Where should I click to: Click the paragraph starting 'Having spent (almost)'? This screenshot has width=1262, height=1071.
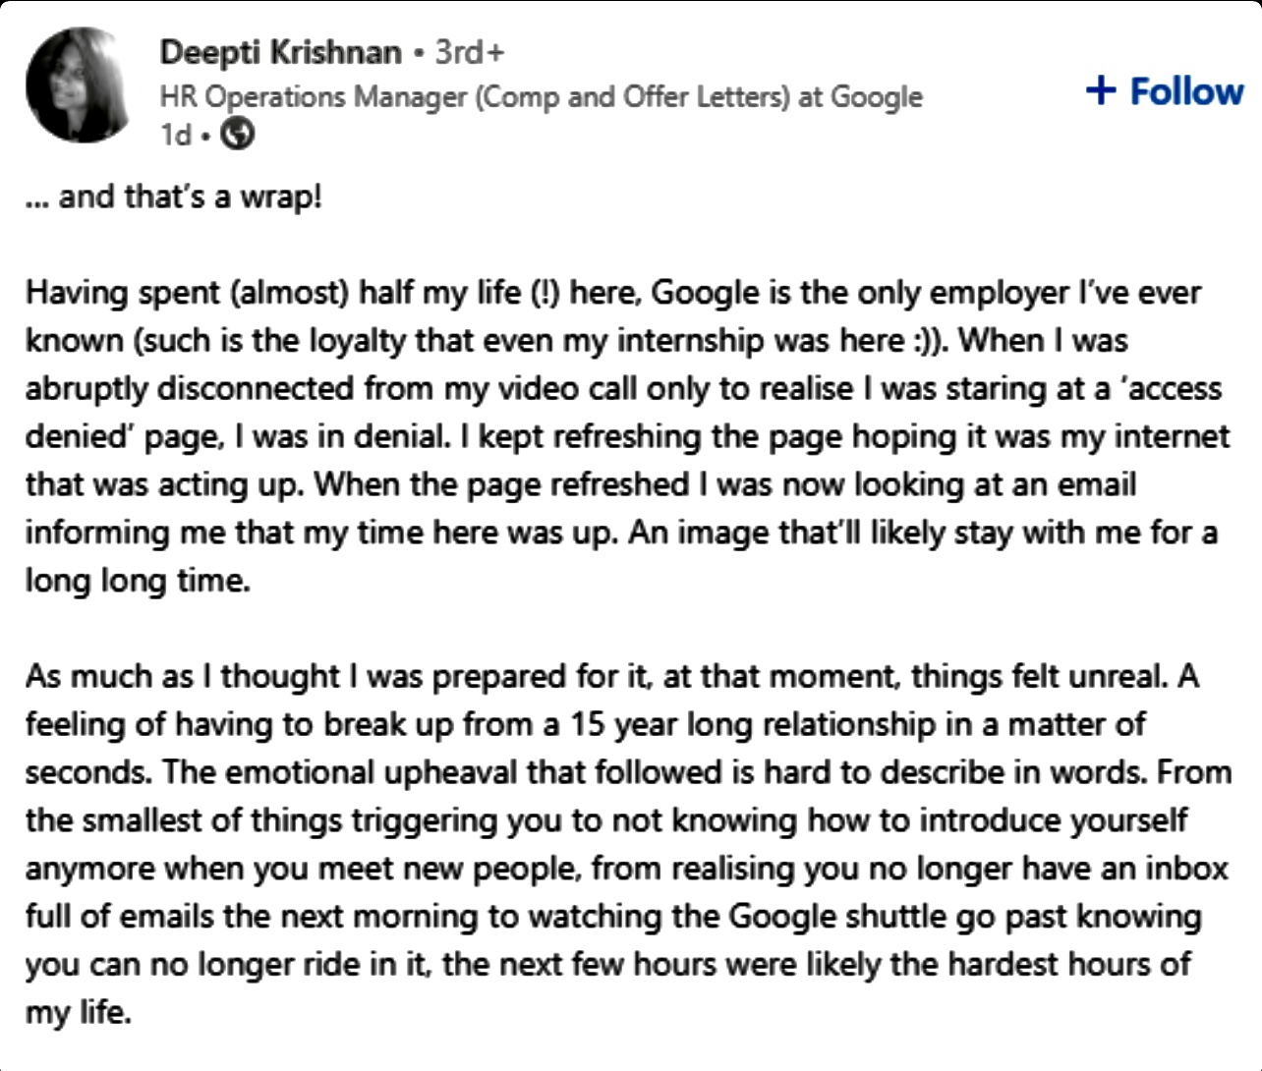[x=628, y=436]
